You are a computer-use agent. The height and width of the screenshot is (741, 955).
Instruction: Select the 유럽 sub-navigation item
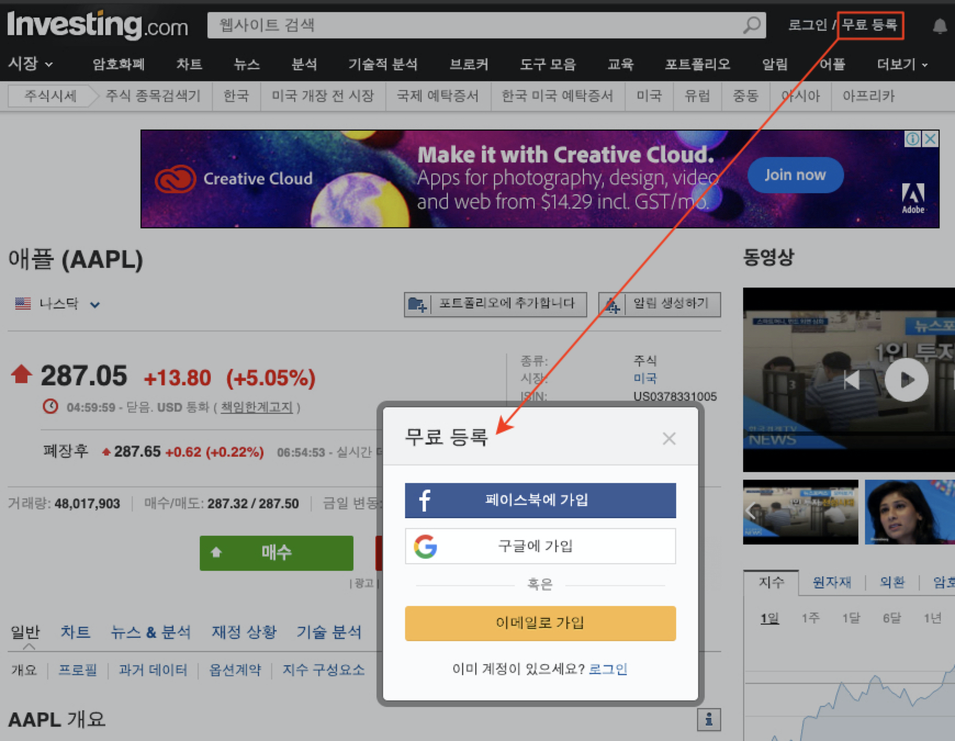tap(697, 96)
